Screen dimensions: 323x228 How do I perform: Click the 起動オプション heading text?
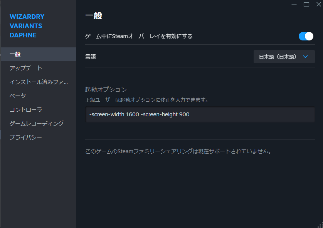pyautogui.click(x=106, y=89)
